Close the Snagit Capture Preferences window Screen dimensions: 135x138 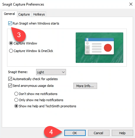pos(131,4)
